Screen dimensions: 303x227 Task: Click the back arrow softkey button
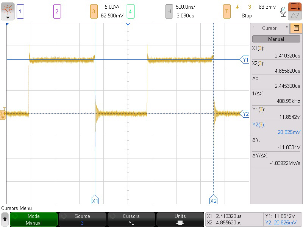5,219
